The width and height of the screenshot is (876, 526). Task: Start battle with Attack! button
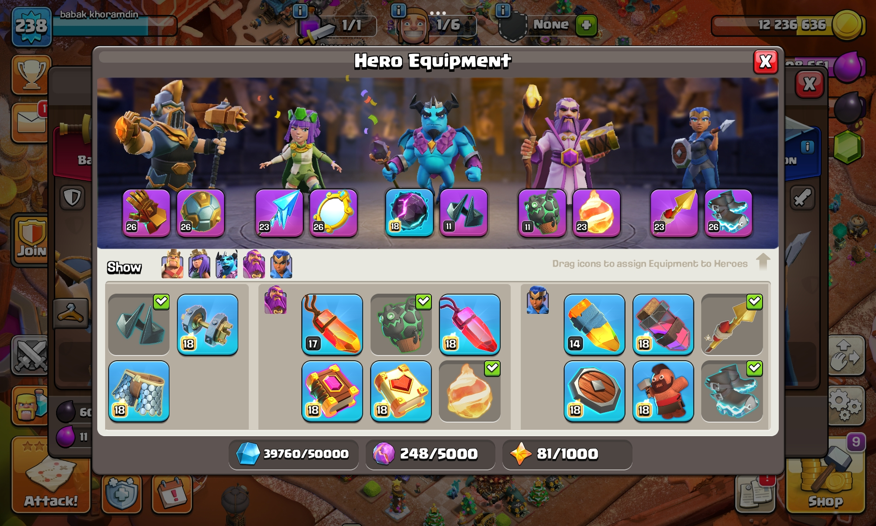coord(51,475)
